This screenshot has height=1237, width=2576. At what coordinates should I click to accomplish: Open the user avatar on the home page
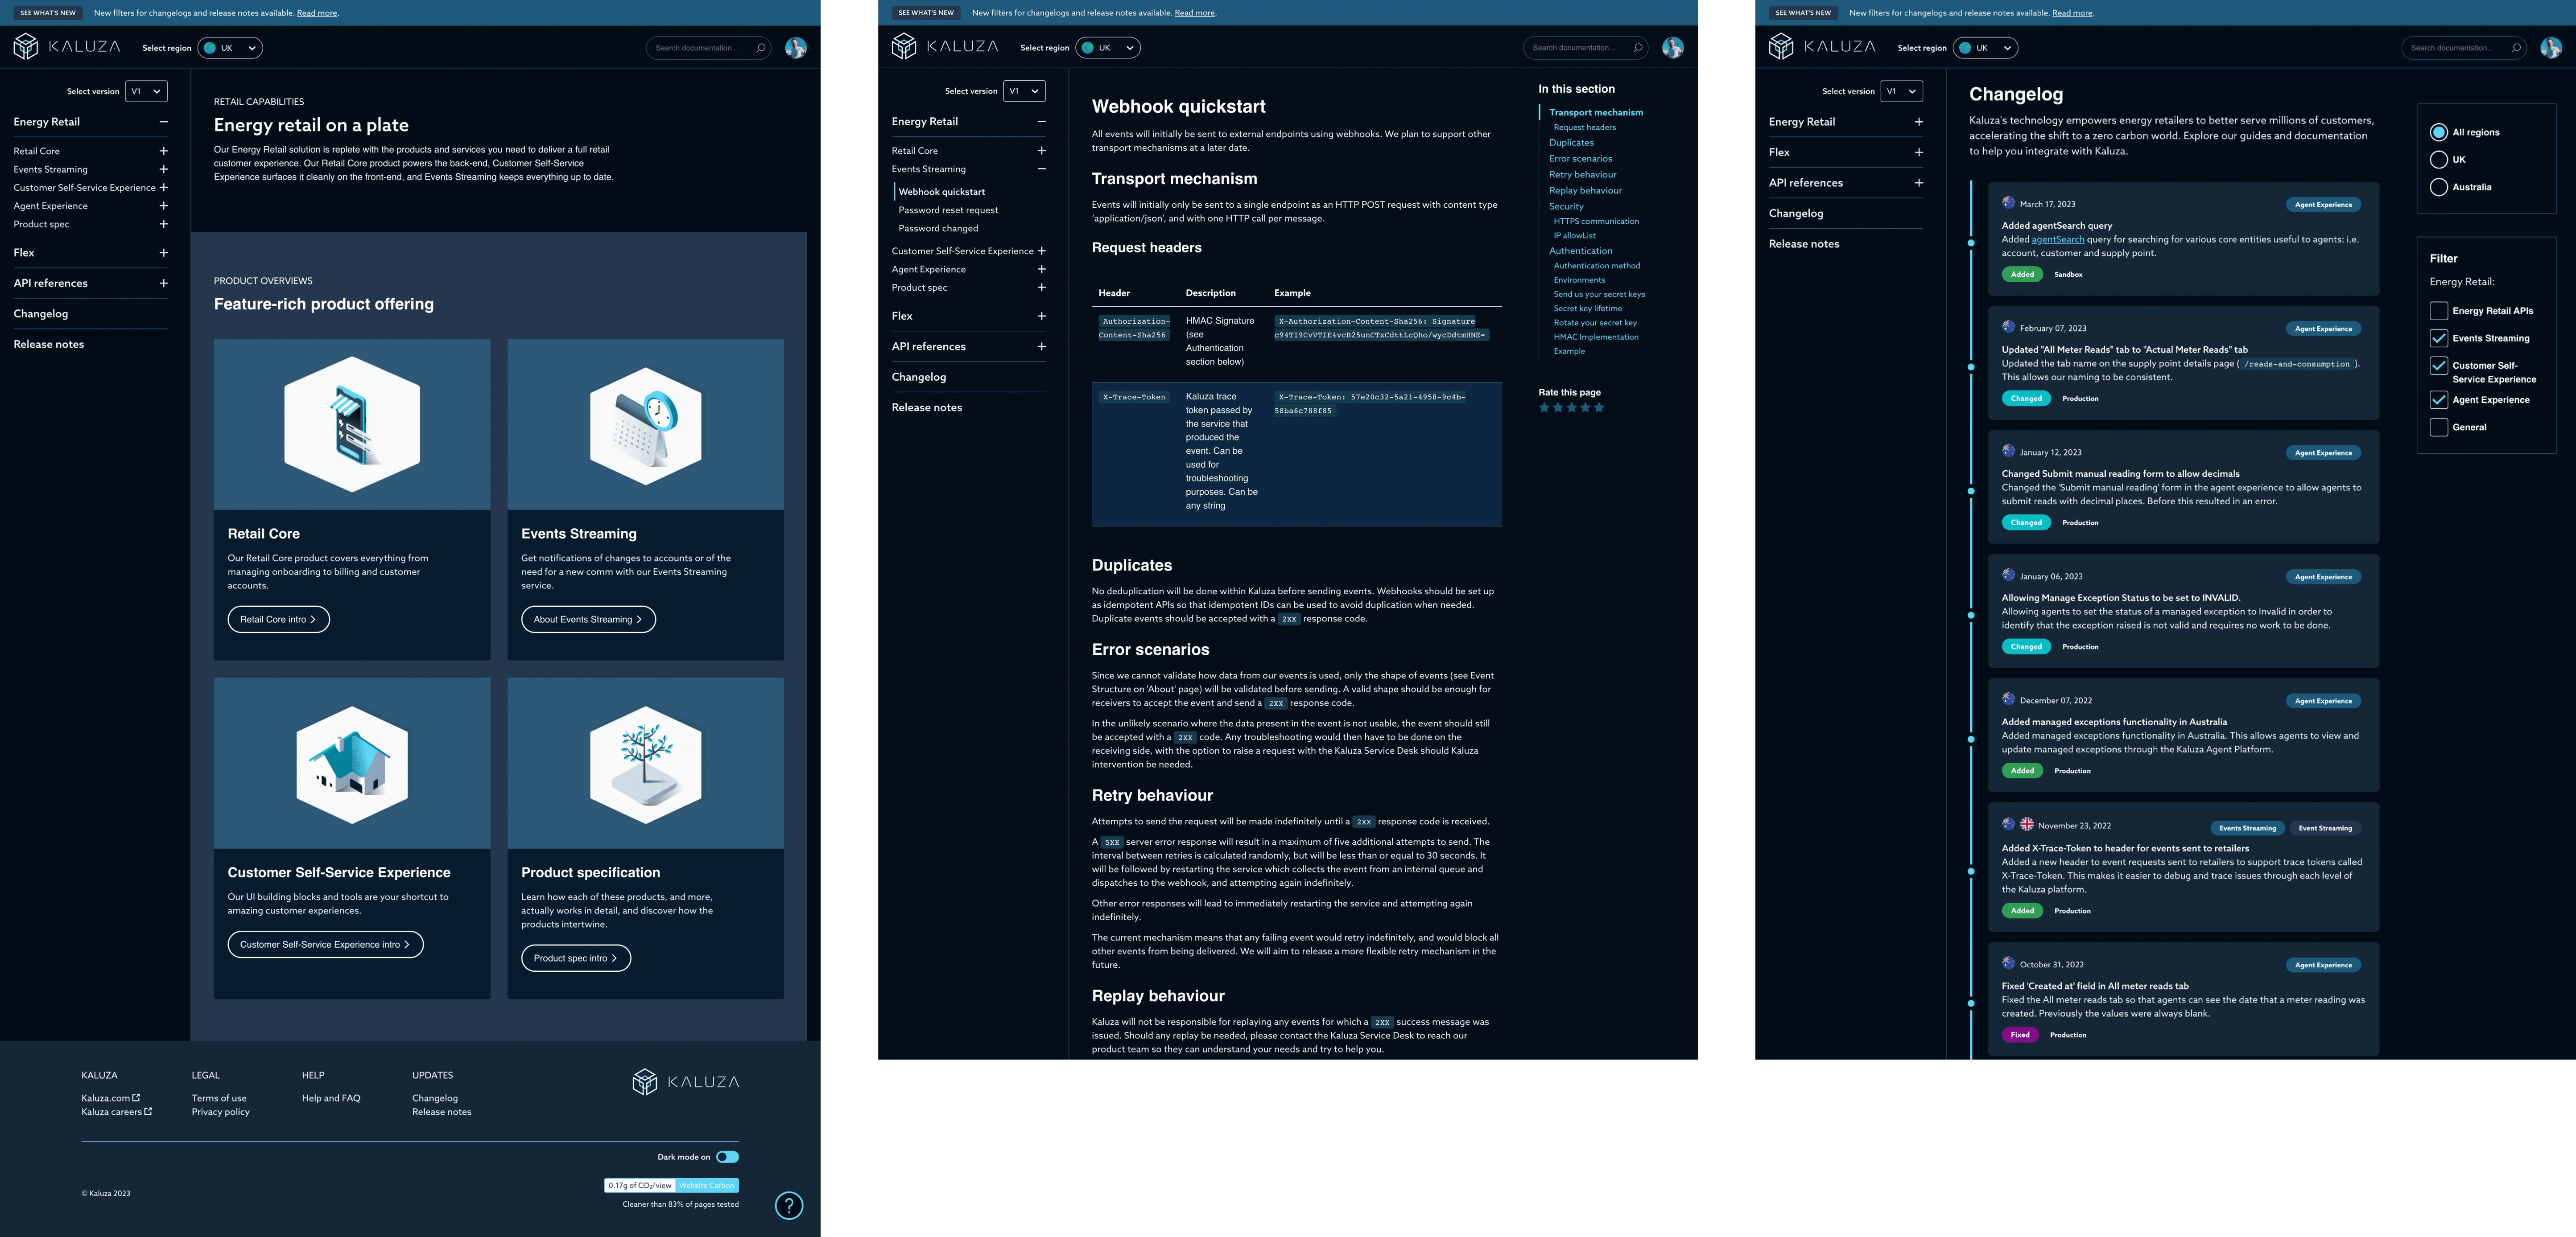(796, 48)
